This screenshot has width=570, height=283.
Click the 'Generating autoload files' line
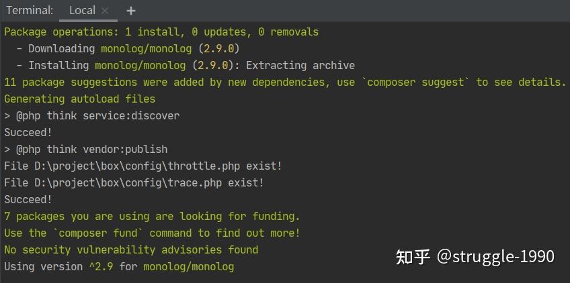tap(79, 99)
